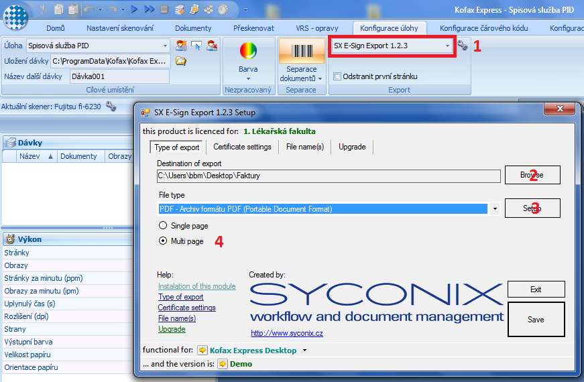
Task: Open the Separace dokumentů barcode tool
Action: click(x=301, y=61)
